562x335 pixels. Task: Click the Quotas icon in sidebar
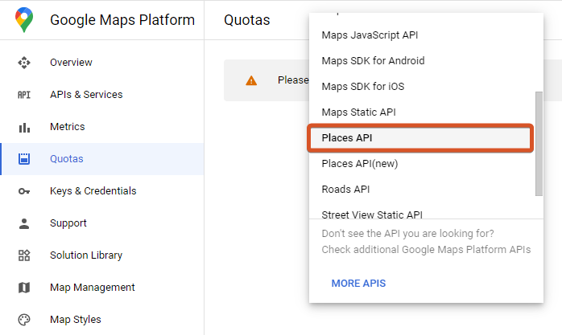click(24, 159)
